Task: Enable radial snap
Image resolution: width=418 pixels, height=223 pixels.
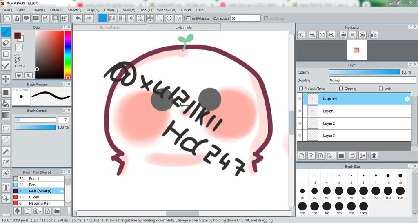Action: coord(140,18)
